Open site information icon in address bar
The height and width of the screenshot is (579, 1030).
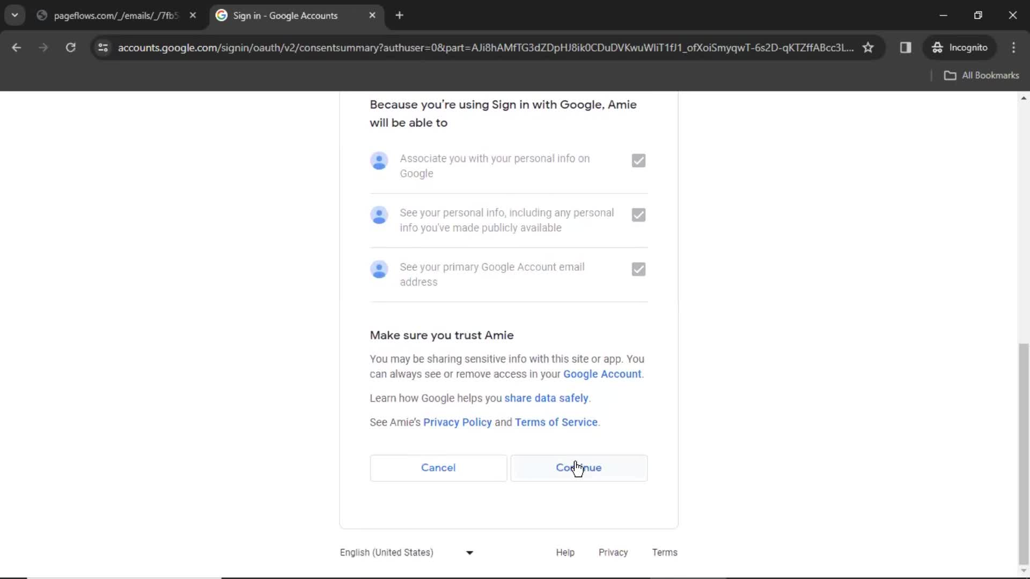pos(103,48)
